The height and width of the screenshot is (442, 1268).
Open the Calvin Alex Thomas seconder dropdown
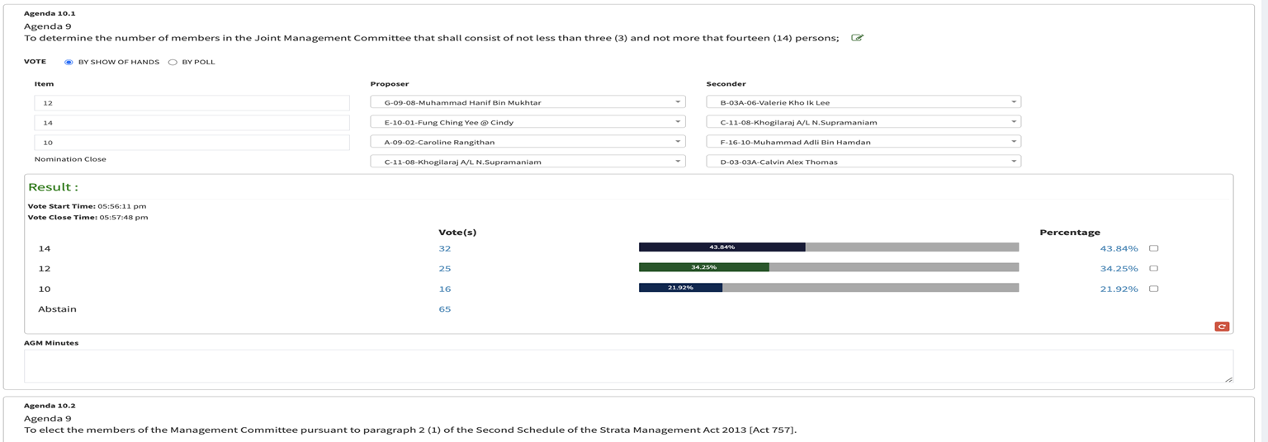coord(863,162)
